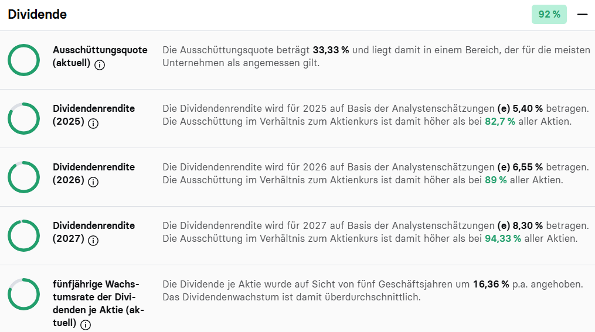The width and height of the screenshot is (595, 332).
Task: Click the bold 16,36 % growth value
Action: (x=491, y=284)
